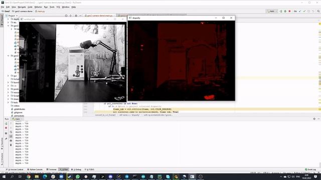This screenshot has height=180, width=321.
Task: Open the TODO tool window tab
Action: pos(89,169)
